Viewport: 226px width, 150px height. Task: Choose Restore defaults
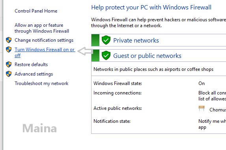[31, 65]
